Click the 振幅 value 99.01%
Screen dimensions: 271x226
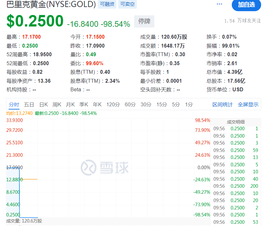pyautogui.click(x=231, y=46)
